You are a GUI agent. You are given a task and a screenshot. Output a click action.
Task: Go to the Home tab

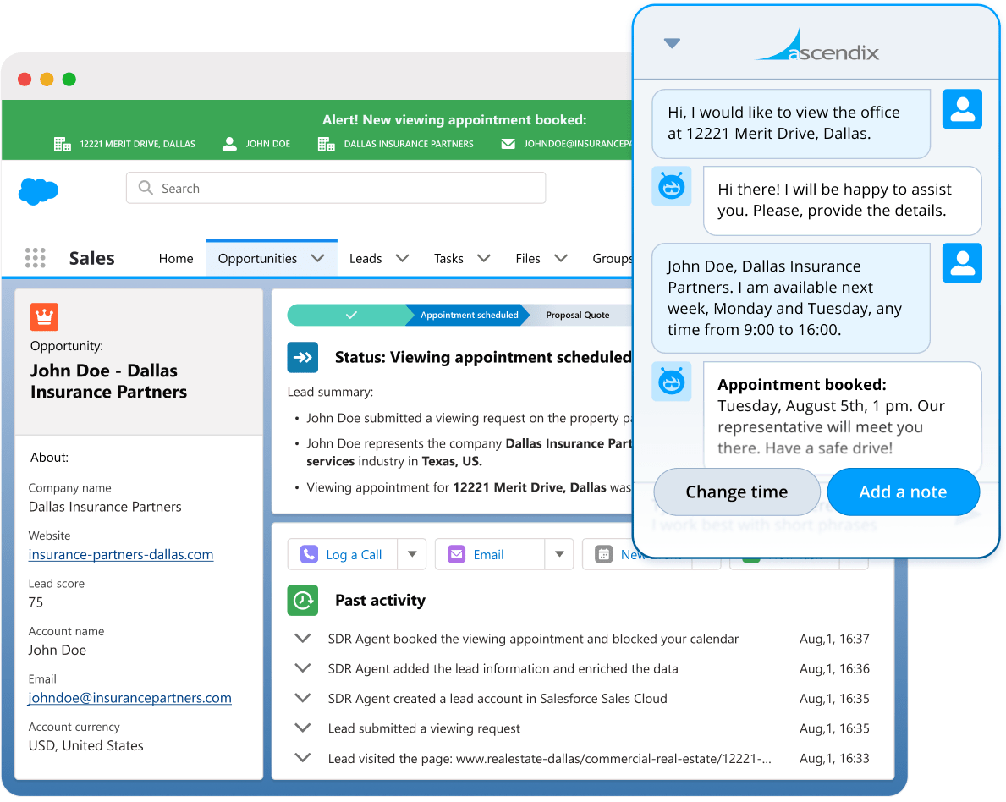coord(176,258)
